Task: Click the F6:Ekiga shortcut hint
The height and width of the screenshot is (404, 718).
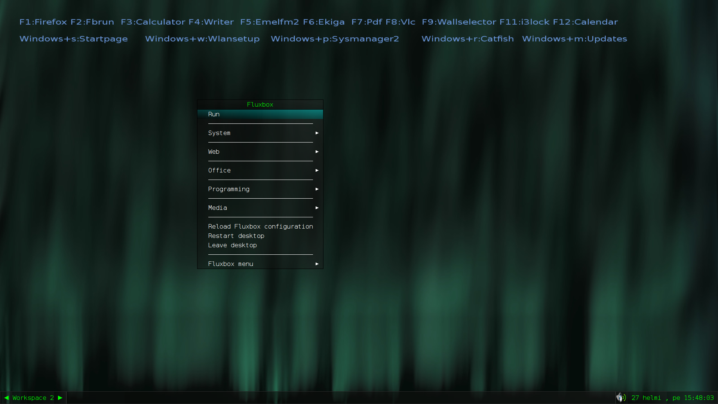Action: 324,22
